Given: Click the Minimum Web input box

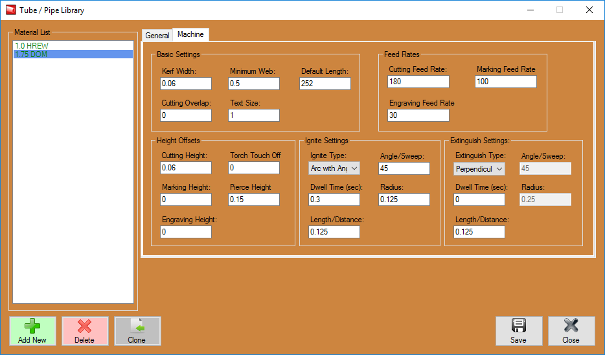Looking at the screenshot, I should pyautogui.click(x=254, y=84).
